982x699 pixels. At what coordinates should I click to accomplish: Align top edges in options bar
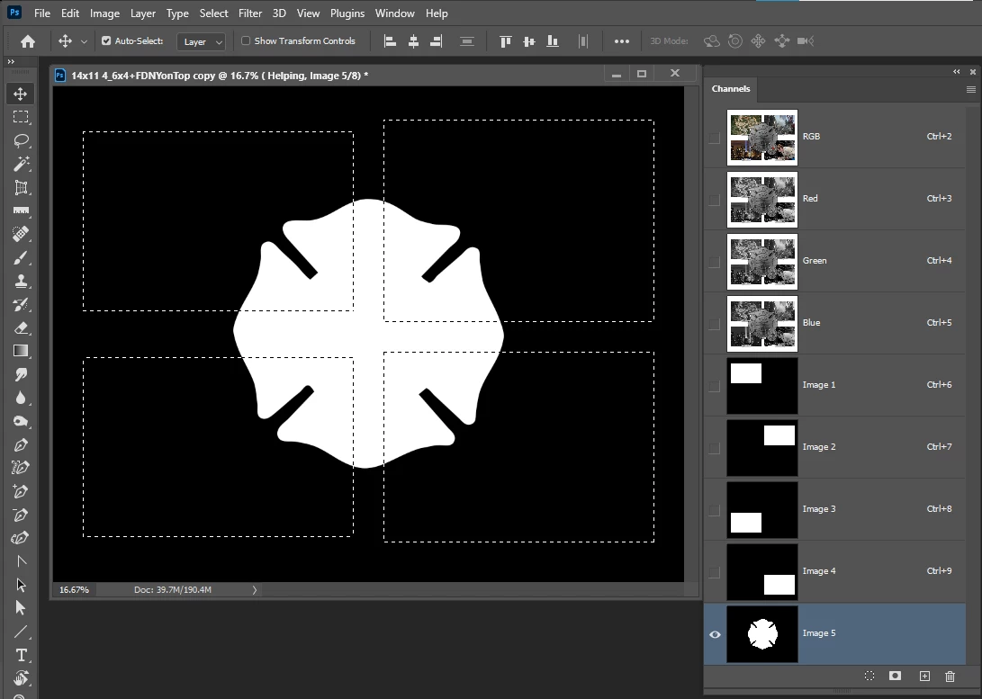click(x=506, y=41)
